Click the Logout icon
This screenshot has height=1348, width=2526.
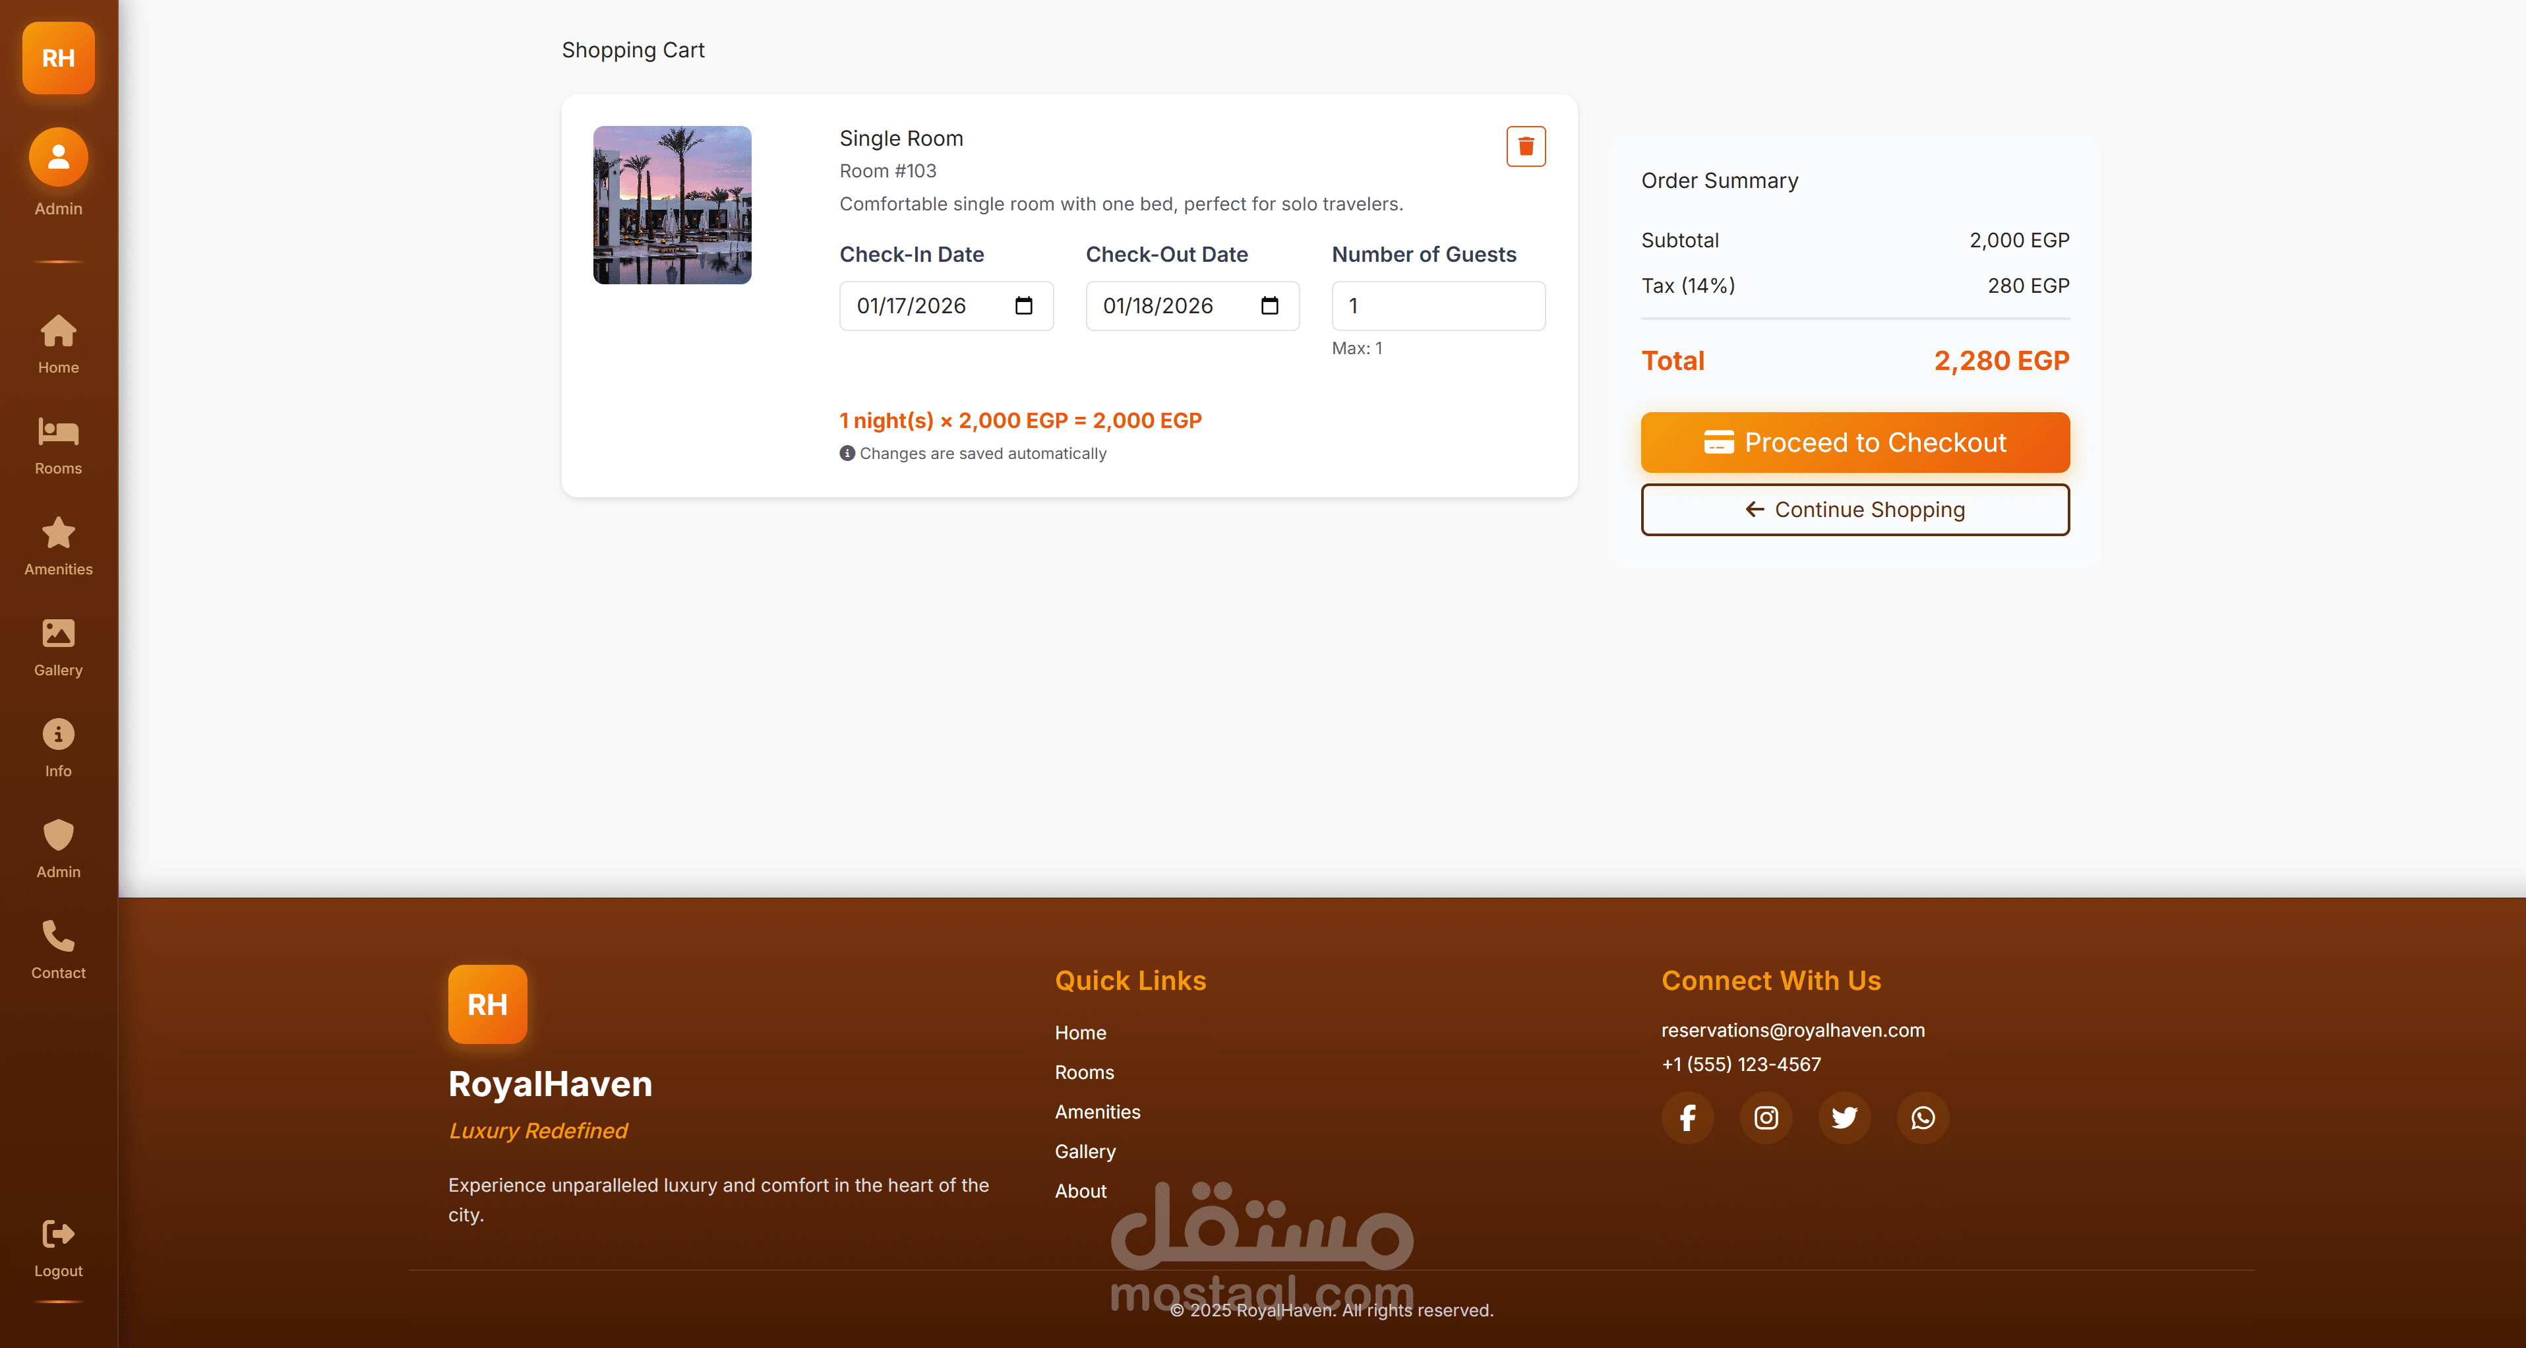pyautogui.click(x=59, y=1235)
